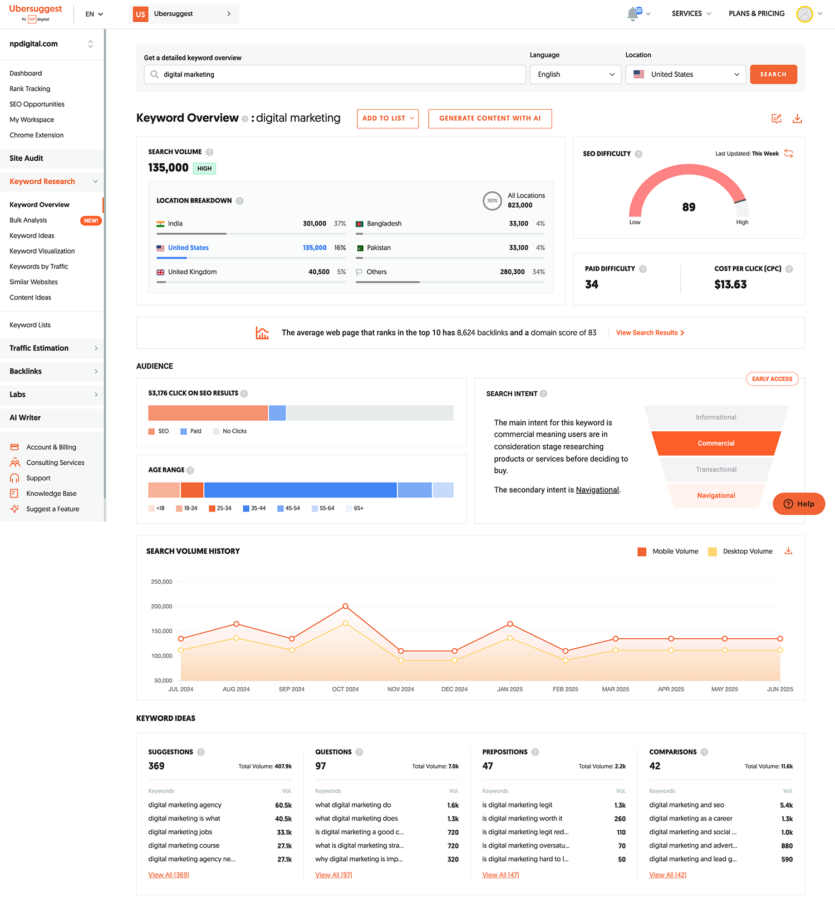
Task: Select Bulk Analysis in the sidebar
Action: [x=28, y=220]
